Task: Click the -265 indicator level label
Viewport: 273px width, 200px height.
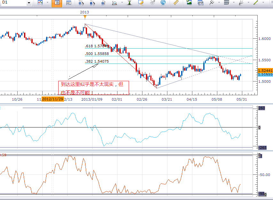Action: [x=262, y=148]
